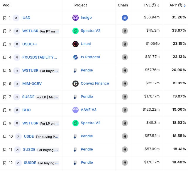Screen dimensions: 188x171
Task: Click Ethereum chain icon in USD0++ row
Action: pyautogui.click(x=125, y=44)
